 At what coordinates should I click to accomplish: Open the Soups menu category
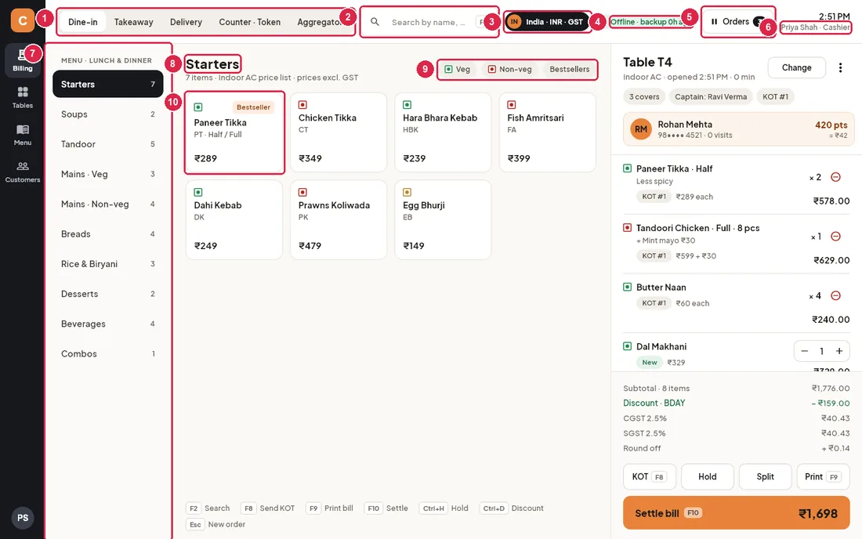point(108,114)
